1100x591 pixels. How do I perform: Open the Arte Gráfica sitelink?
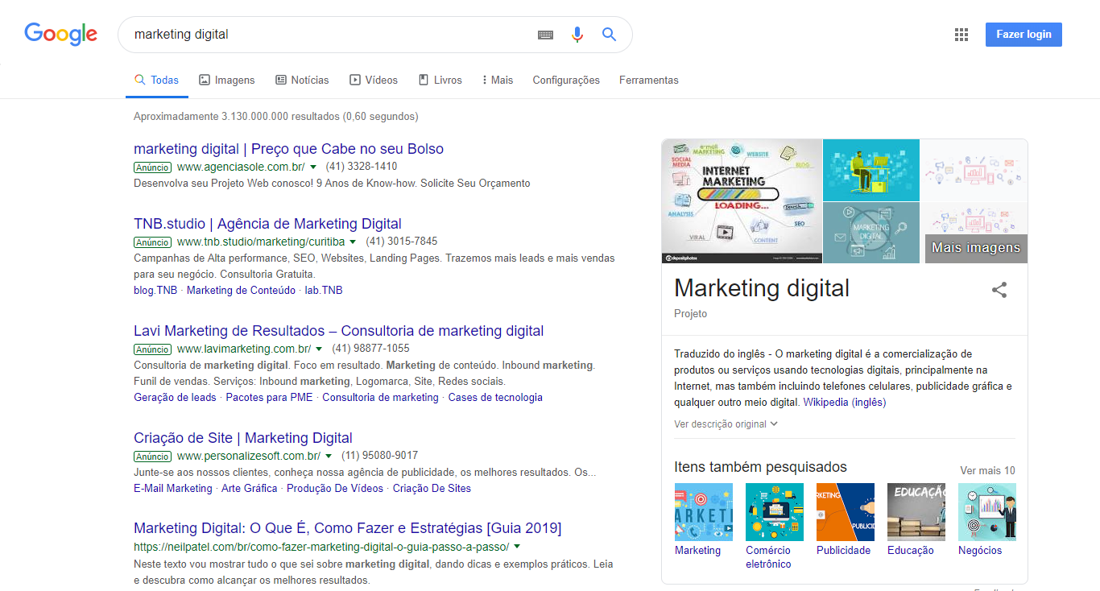[250, 489]
